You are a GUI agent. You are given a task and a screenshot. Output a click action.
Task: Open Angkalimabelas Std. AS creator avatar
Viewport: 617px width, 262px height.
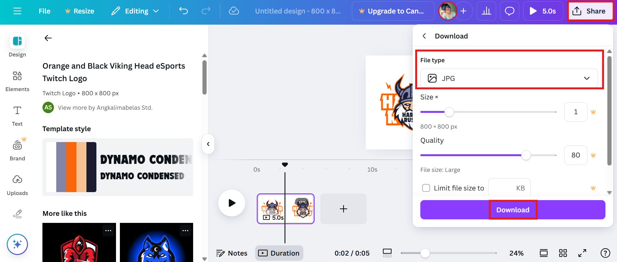click(x=48, y=107)
